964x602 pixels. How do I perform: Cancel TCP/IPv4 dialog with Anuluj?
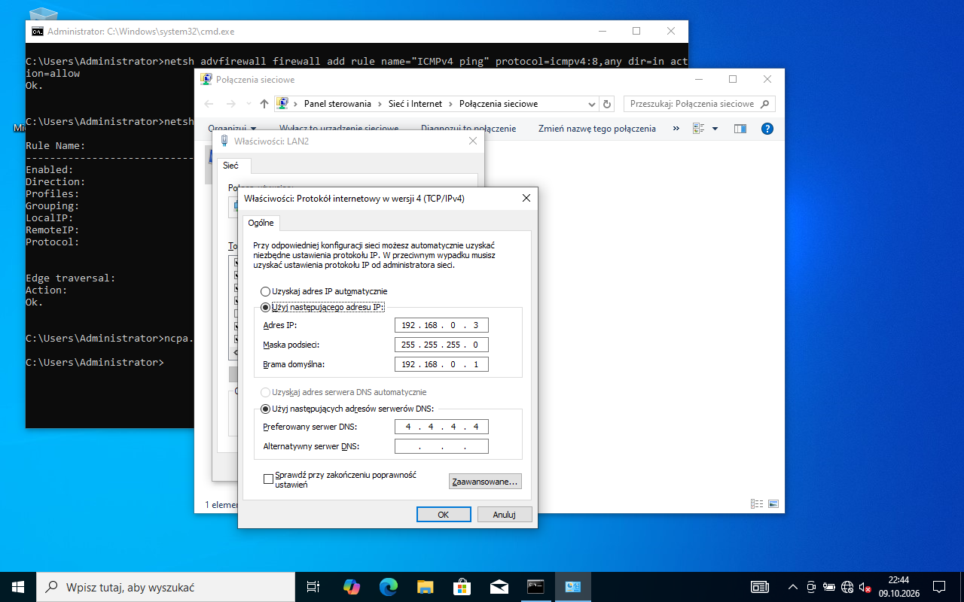pos(505,515)
